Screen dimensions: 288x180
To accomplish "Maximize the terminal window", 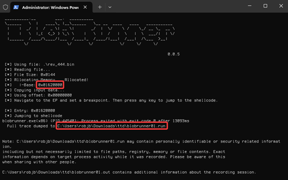I will click(265, 6).
